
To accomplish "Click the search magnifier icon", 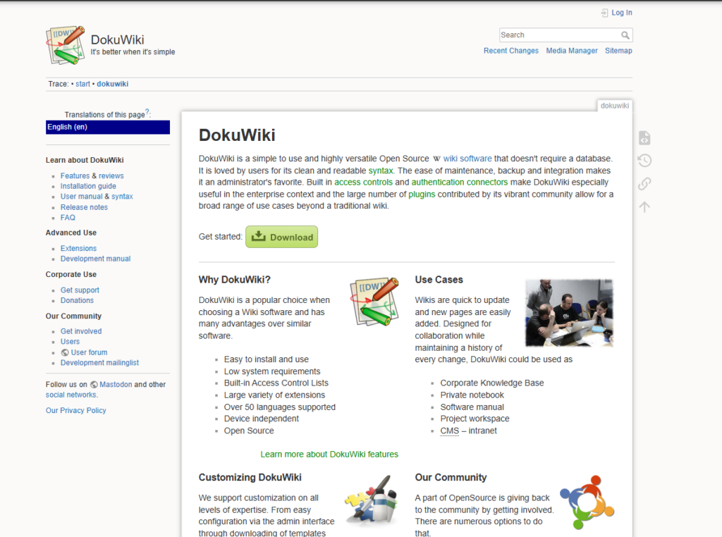I will point(625,35).
